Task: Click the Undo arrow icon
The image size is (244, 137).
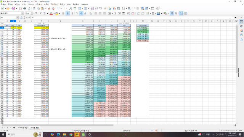Action: click(58, 8)
